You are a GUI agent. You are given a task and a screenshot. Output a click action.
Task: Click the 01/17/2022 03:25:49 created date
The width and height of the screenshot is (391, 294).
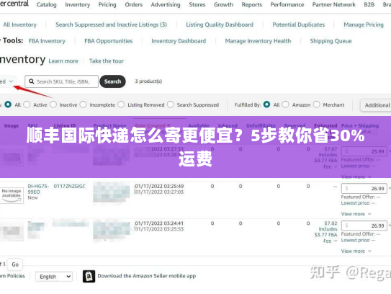click(x=159, y=186)
